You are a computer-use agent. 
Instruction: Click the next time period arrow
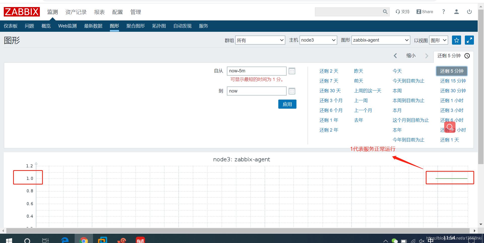[427, 56]
